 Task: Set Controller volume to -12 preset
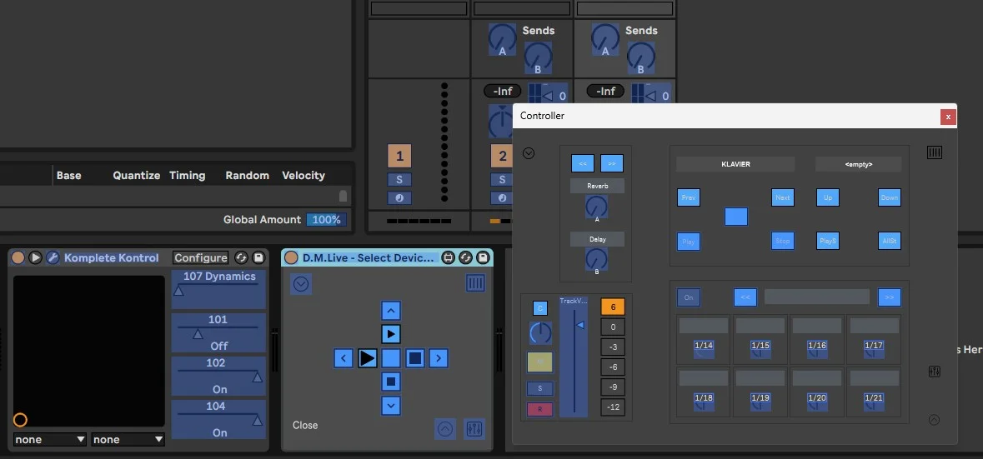(613, 407)
